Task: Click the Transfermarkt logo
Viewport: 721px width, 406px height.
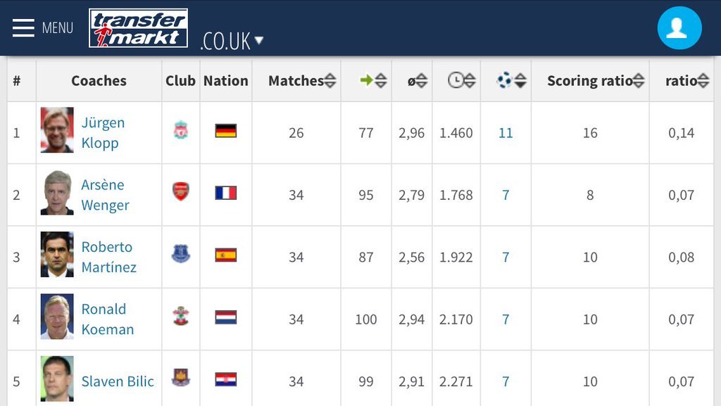Action: coord(139,28)
